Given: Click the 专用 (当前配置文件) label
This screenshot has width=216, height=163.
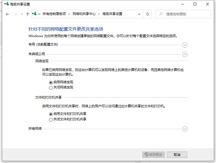Looking at the screenshot, I should (43, 45).
